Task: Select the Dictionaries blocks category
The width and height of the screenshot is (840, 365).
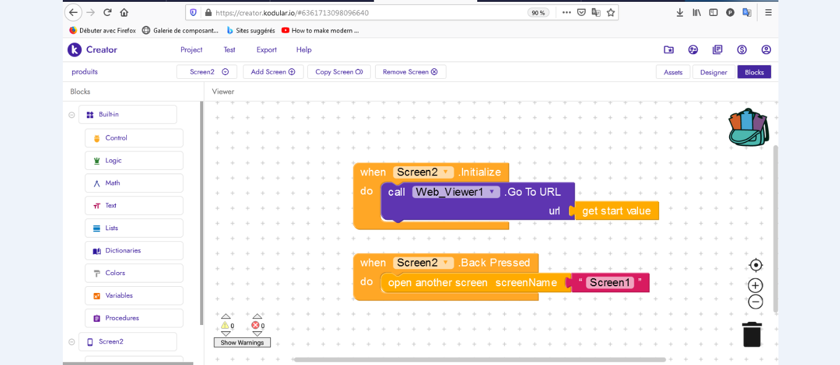Action: click(x=134, y=251)
